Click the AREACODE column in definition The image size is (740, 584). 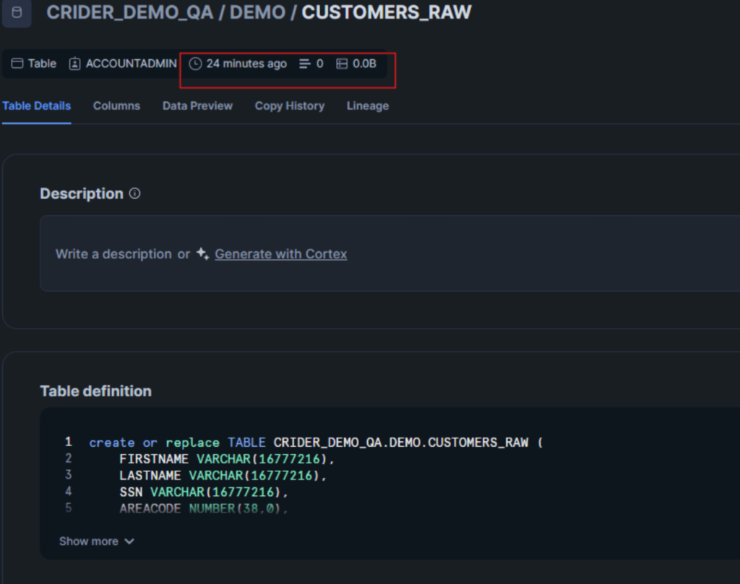click(x=150, y=509)
